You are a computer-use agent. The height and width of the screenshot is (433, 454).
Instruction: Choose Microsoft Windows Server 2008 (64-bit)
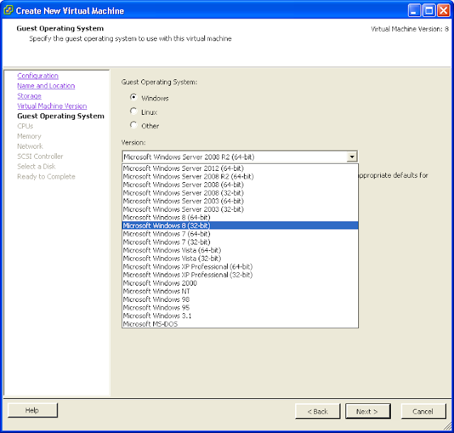(240, 184)
